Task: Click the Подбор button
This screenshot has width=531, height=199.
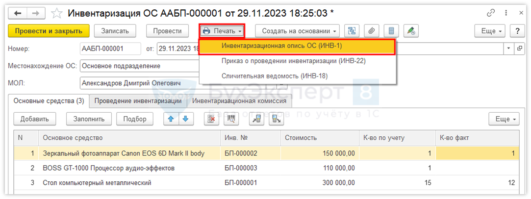Action: coord(135,119)
